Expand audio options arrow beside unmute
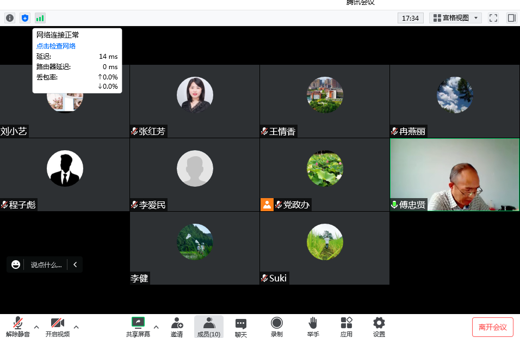 [36, 327]
